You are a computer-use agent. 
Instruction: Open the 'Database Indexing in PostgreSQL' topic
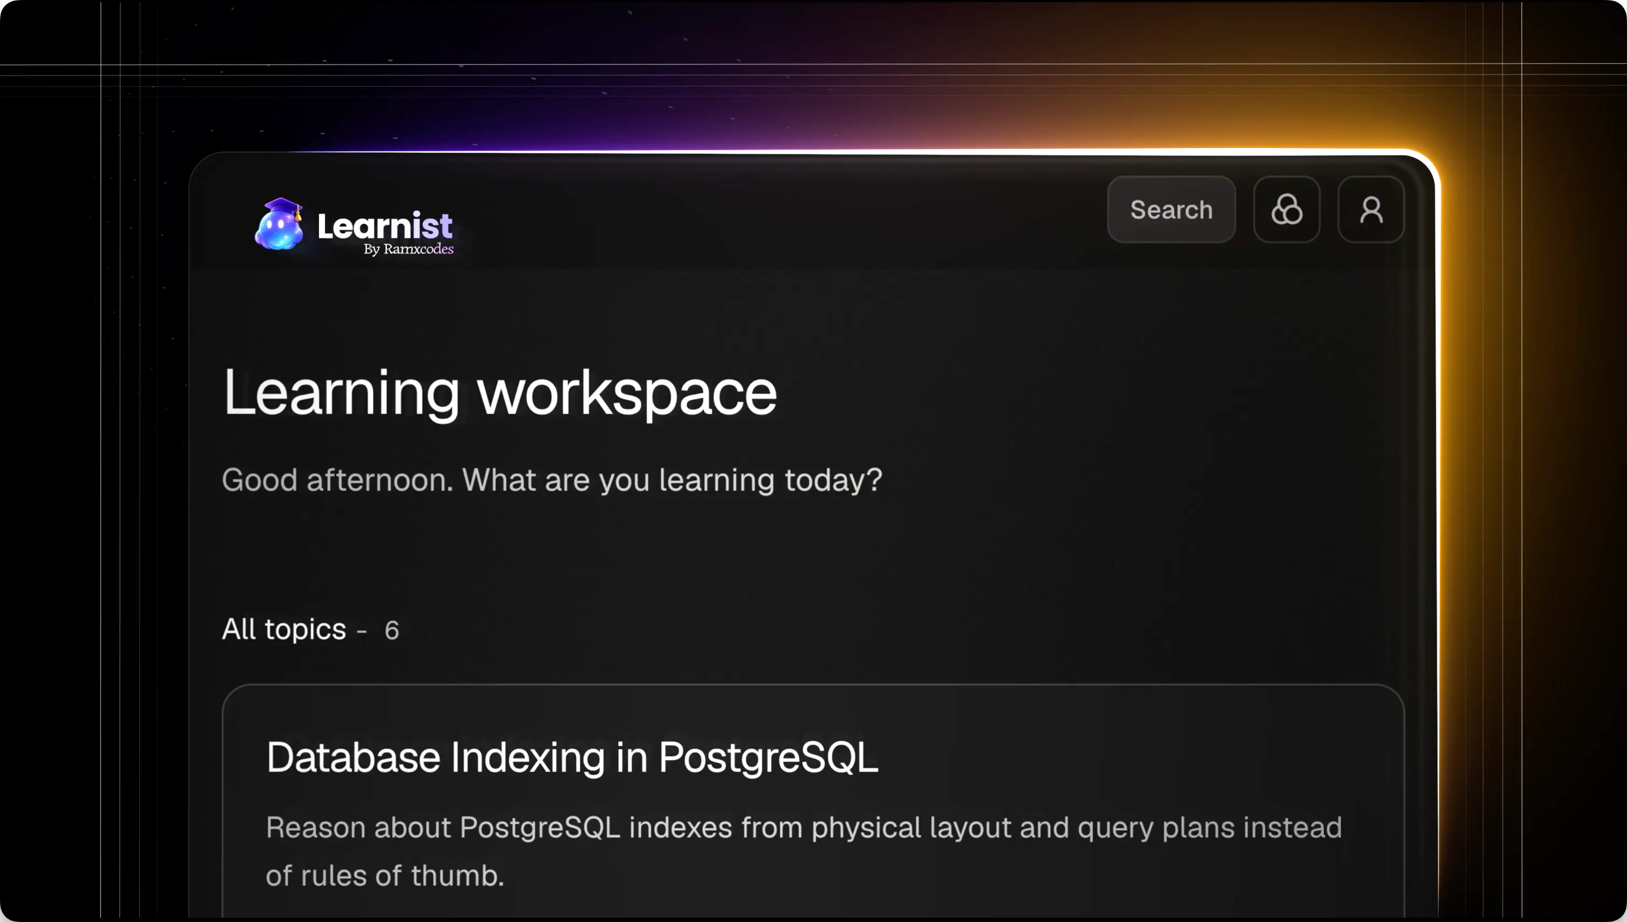[572, 757]
